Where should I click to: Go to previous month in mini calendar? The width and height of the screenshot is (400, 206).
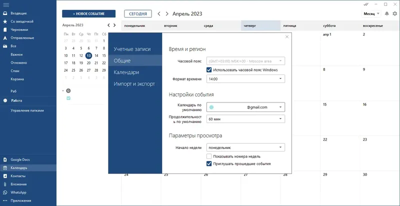[108, 25]
